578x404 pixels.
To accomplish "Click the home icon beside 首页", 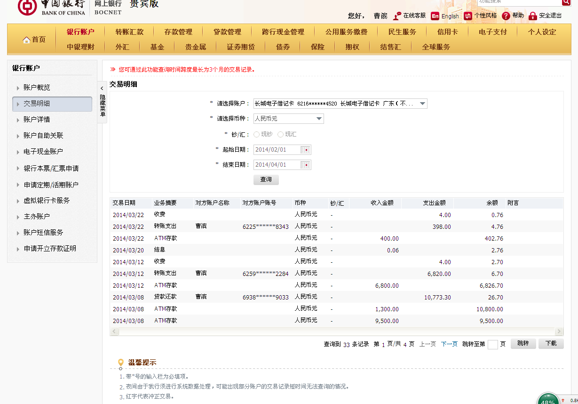I will [26, 40].
